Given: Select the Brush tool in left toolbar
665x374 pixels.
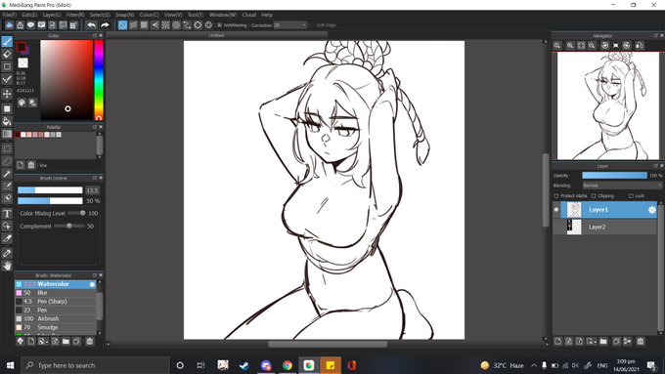Looking at the screenshot, I should [x=7, y=41].
